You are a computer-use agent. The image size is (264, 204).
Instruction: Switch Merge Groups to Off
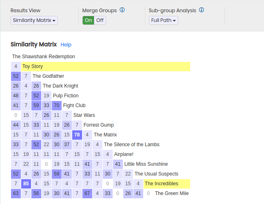click(100, 20)
